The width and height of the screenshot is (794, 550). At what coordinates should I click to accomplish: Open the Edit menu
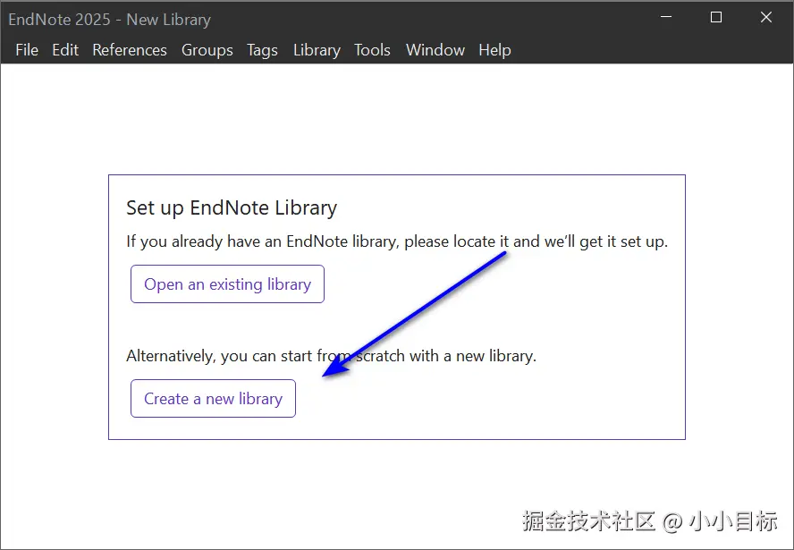click(64, 50)
